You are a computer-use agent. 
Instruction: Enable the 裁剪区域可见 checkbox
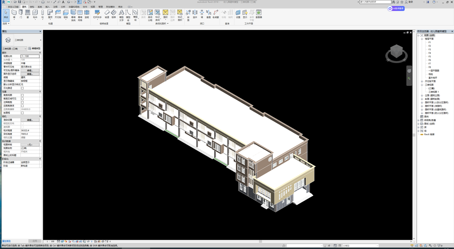coord(22,99)
